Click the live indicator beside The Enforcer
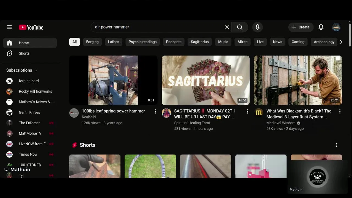 pos(51,123)
